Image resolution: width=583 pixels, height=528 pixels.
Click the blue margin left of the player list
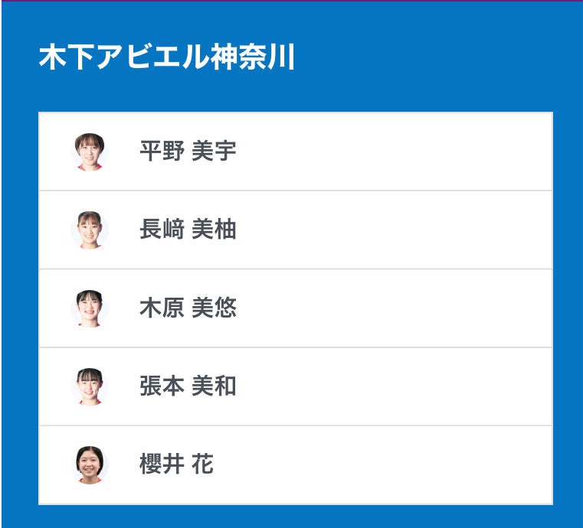(x=19, y=306)
